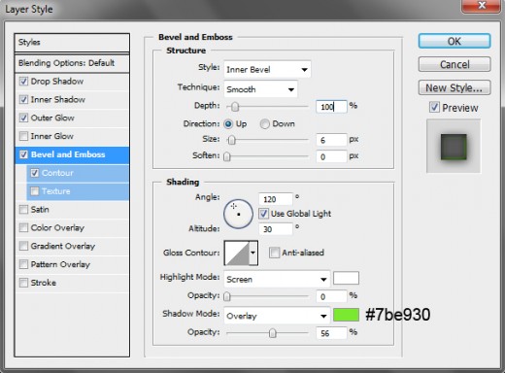Open the Shadow Mode dropdown showing Overlay
Screen dimensions: 505x373
pyautogui.click(x=277, y=316)
